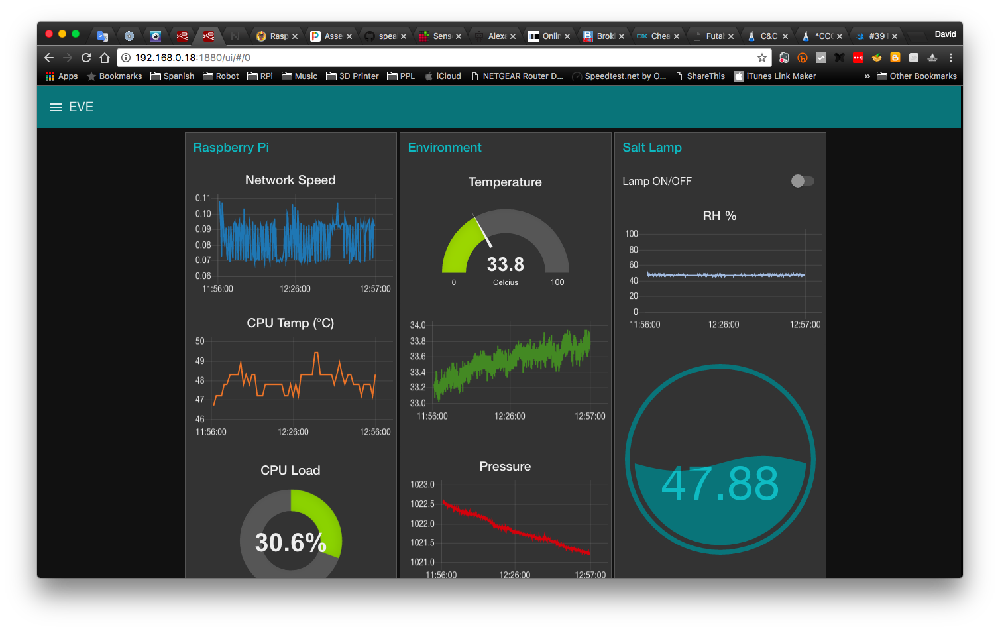This screenshot has width=1000, height=631.
Task: Click the grey checkmark extension icon
Action: [x=821, y=58]
